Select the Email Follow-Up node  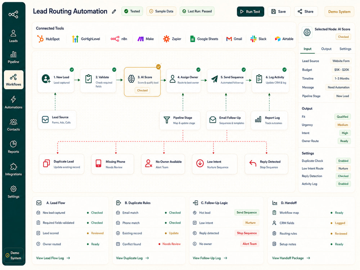pyautogui.click(x=226, y=120)
